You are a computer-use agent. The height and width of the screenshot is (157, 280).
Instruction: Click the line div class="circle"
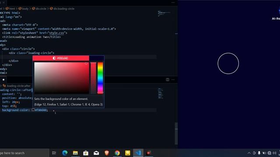point(18,49)
